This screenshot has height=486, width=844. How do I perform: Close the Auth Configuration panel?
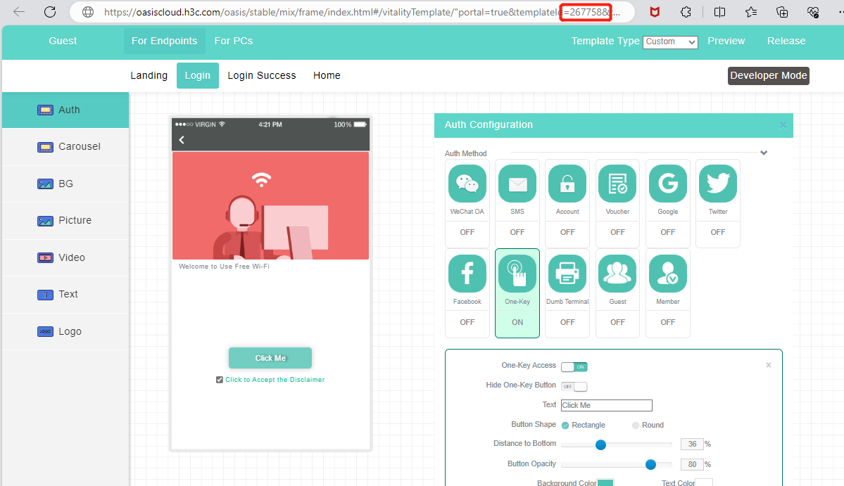[x=783, y=125]
